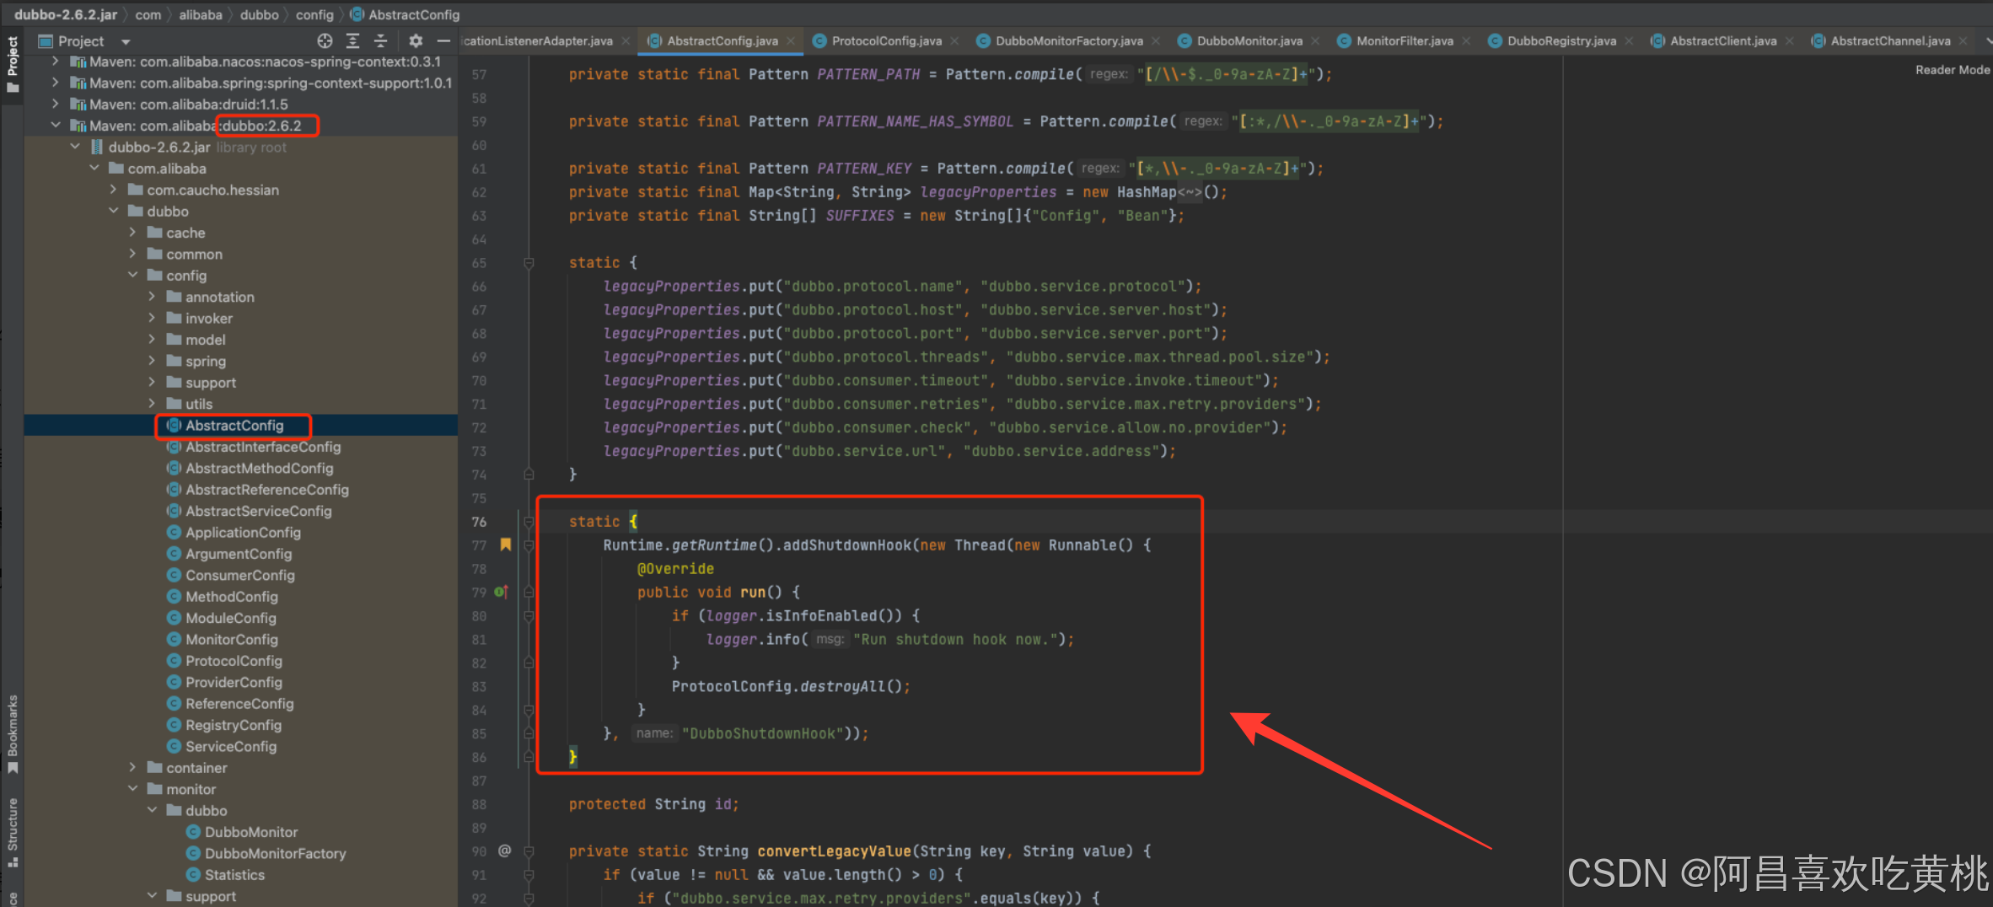
Task: Click the AbstractConfig breadcrumb segment
Action: [406, 14]
